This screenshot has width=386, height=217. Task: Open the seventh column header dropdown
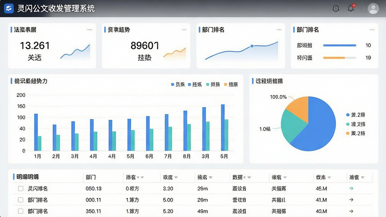pyautogui.click(x=329, y=177)
